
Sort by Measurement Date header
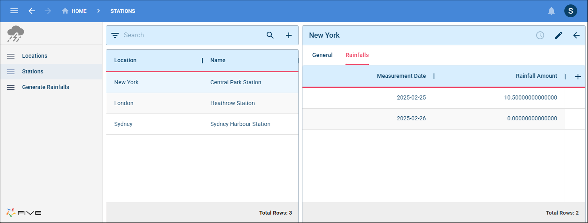pyautogui.click(x=401, y=76)
